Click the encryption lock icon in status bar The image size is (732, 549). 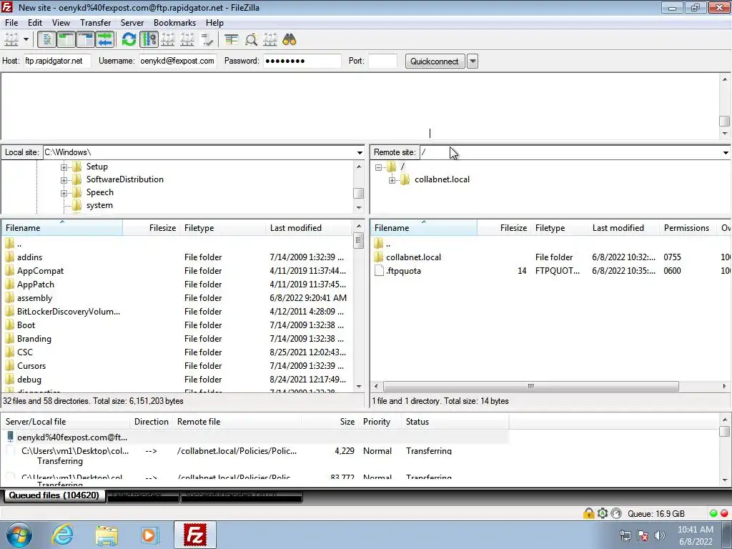(589, 513)
